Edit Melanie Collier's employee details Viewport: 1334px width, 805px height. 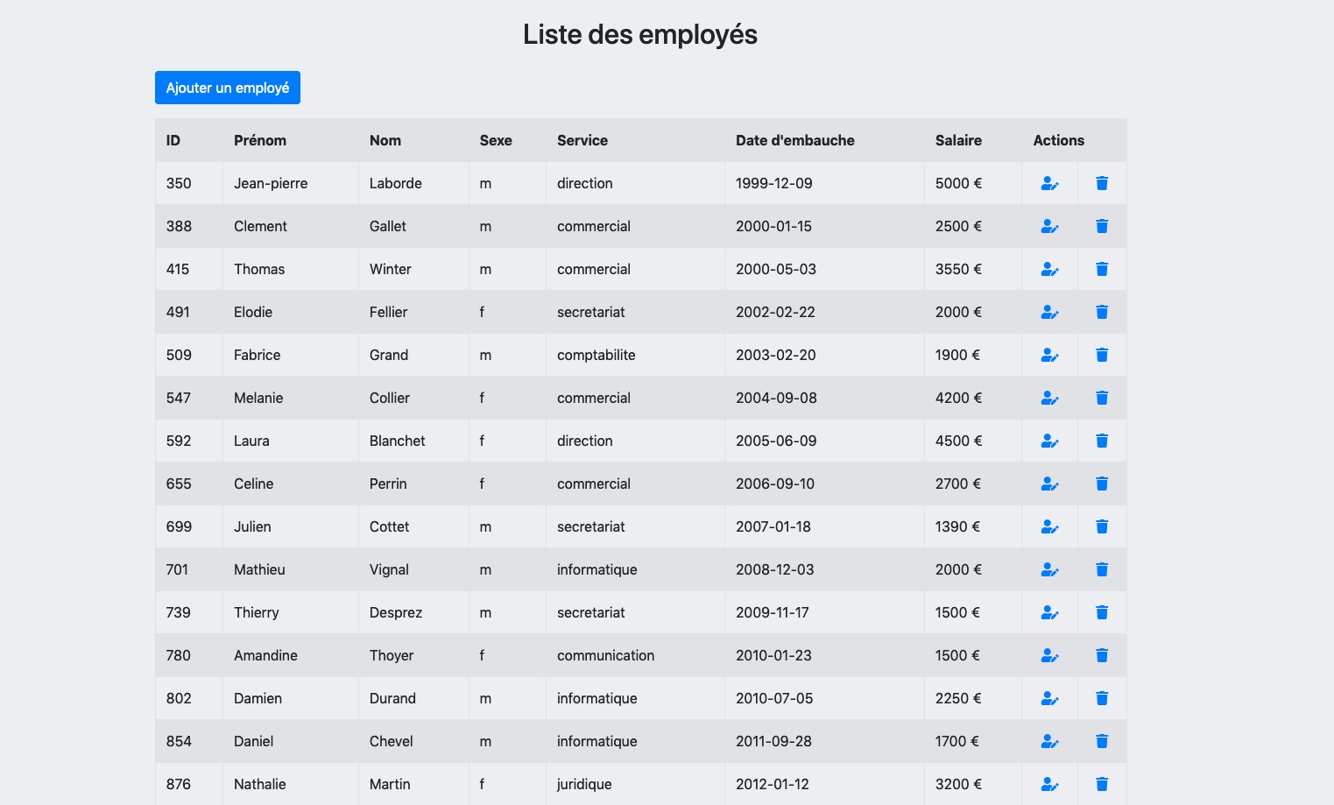[1049, 398]
